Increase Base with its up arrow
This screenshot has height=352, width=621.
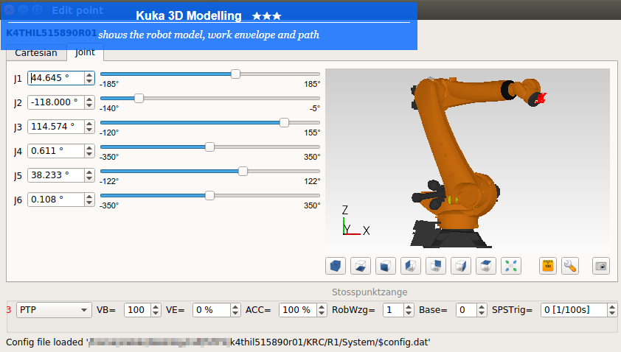coord(482,306)
